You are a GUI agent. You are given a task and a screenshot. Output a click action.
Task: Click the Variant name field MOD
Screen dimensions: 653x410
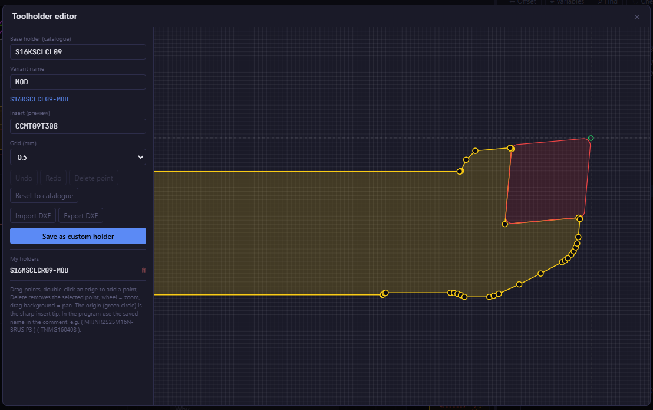coord(78,82)
